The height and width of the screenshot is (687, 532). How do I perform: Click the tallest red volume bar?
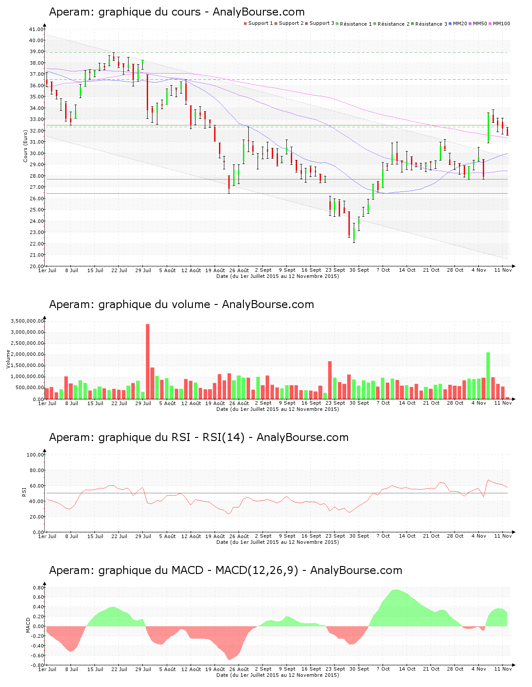coord(148,361)
